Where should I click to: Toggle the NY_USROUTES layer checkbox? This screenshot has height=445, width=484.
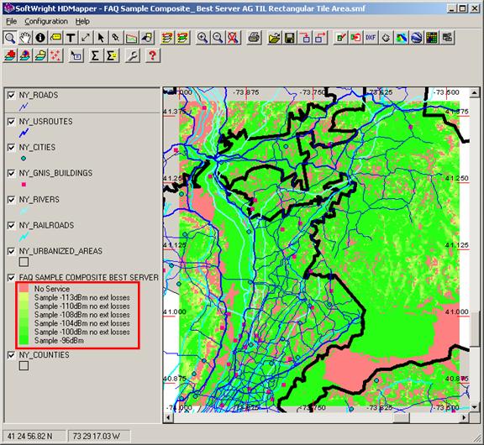[11, 122]
